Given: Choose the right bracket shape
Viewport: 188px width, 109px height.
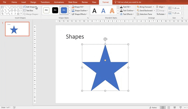Looking at the screenshot, I should click(15, 13).
